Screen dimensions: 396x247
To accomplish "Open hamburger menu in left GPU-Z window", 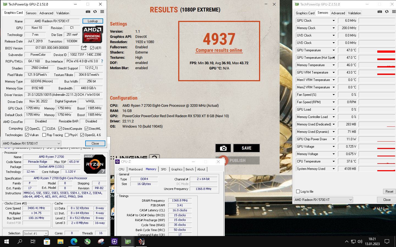I will [x=102, y=12].
